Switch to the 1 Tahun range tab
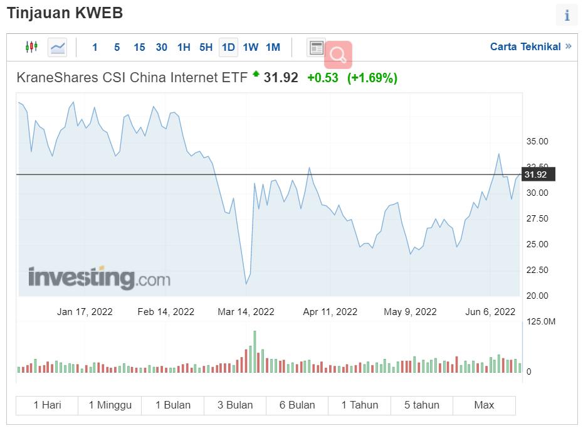588x433 pixels. pyautogui.click(x=360, y=405)
